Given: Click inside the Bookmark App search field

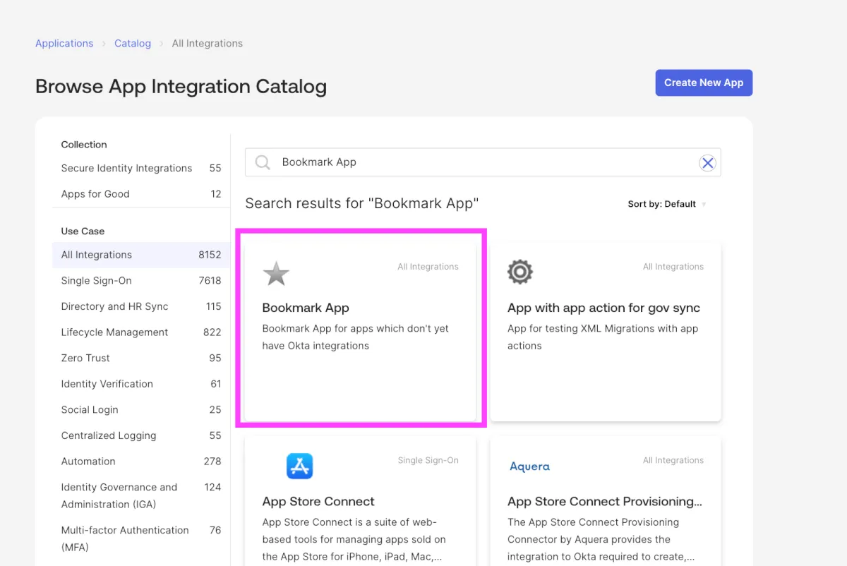Looking at the screenshot, I should click(x=480, y=162).
